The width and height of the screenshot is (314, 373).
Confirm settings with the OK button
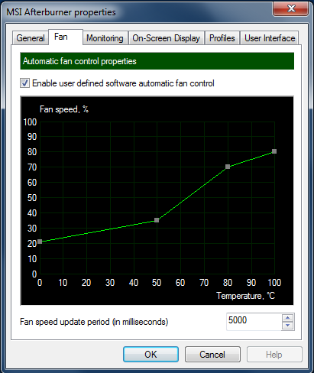click(151, 354)
